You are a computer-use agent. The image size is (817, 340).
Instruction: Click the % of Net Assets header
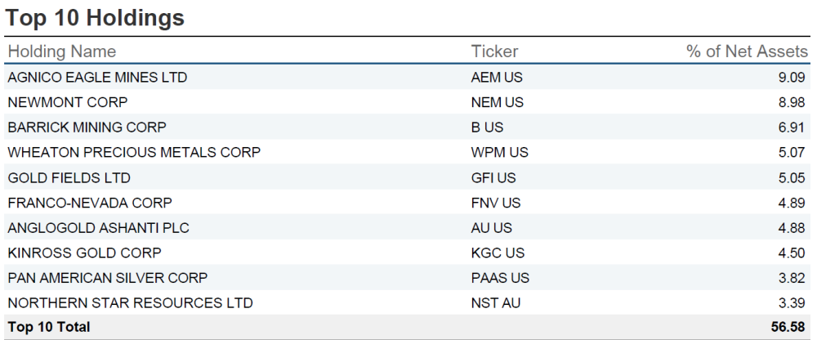point(747,51)
